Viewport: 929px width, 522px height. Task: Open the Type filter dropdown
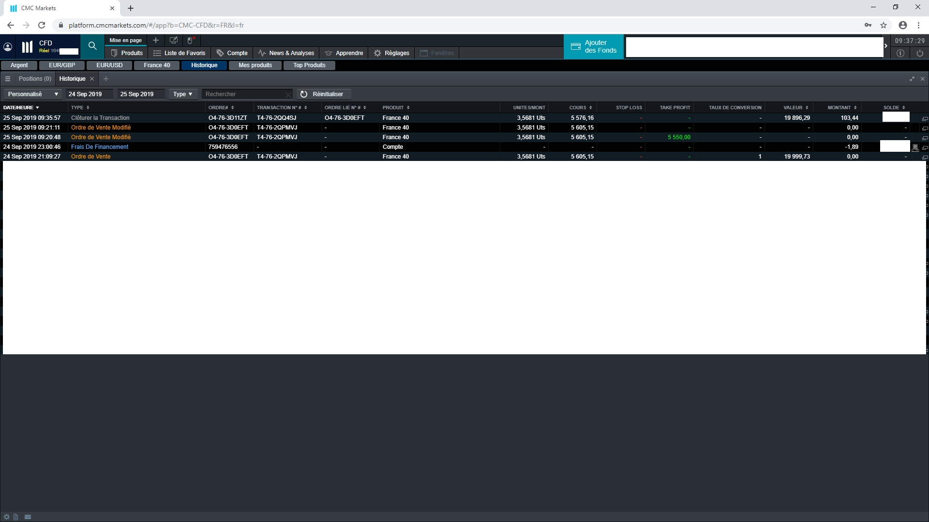pyautogui.click(x=182, y=94)
